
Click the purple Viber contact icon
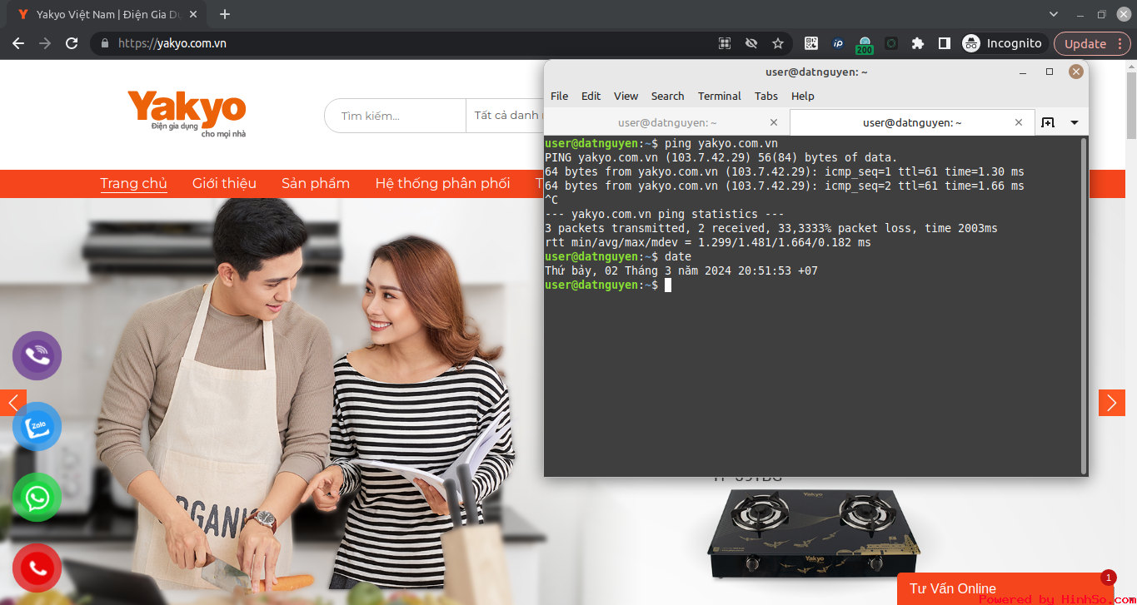37,356
